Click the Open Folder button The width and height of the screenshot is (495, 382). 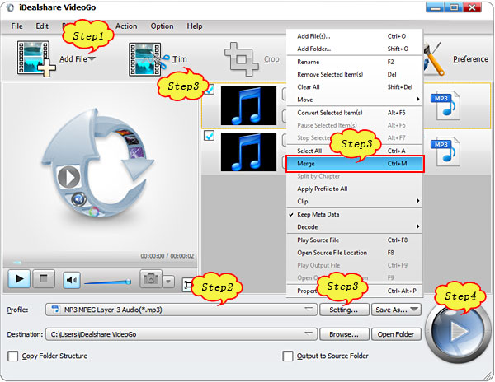click(x=396, y=334)
